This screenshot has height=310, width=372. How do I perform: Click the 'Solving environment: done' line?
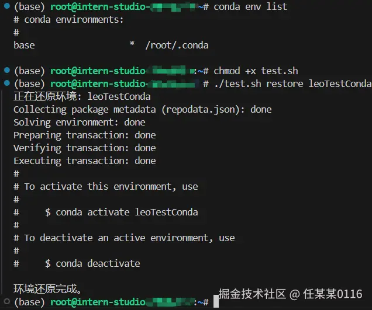80,123
